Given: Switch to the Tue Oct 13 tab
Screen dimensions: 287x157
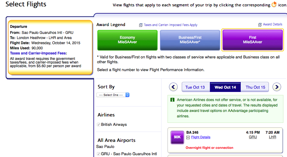Looking at the screenshot, I should point(195,87).
